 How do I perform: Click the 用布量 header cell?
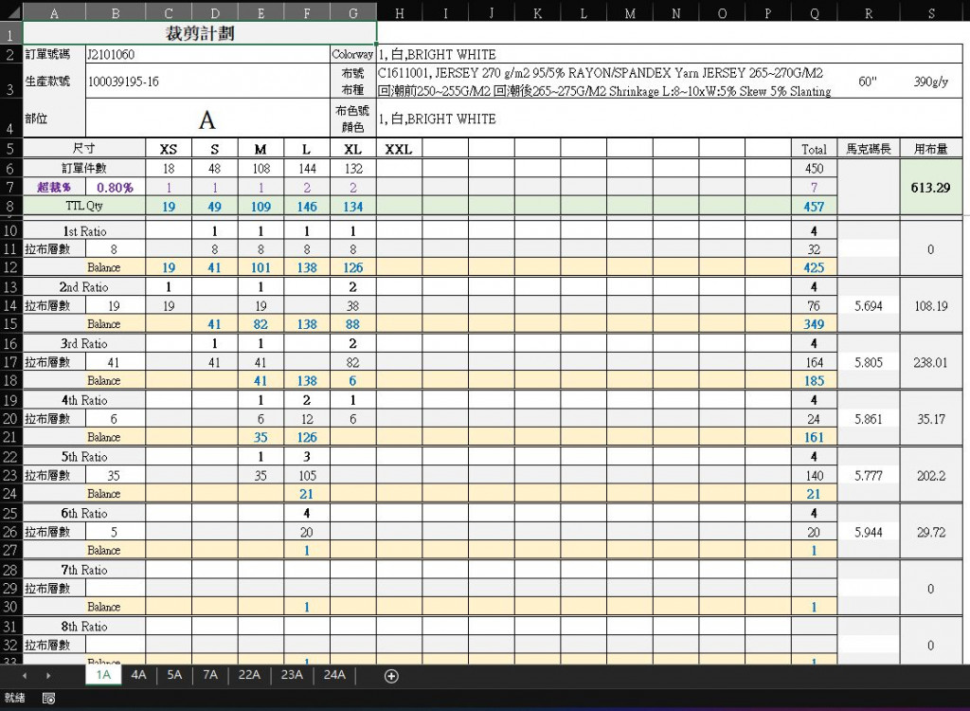[x=931, y=149]
